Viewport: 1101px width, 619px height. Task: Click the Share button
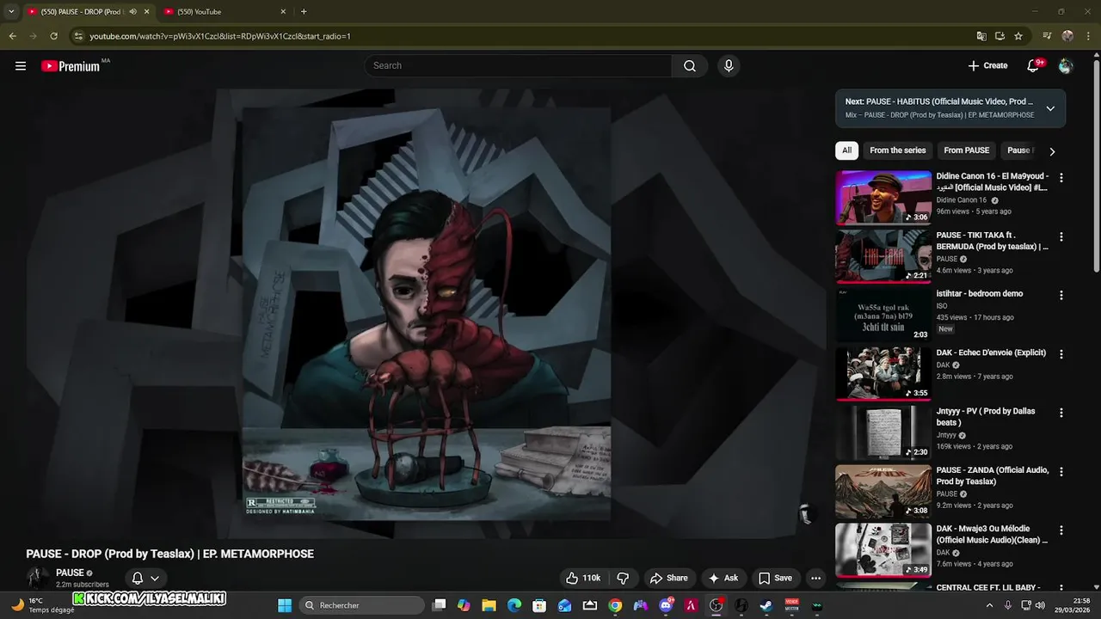click(x=668, y=578)
